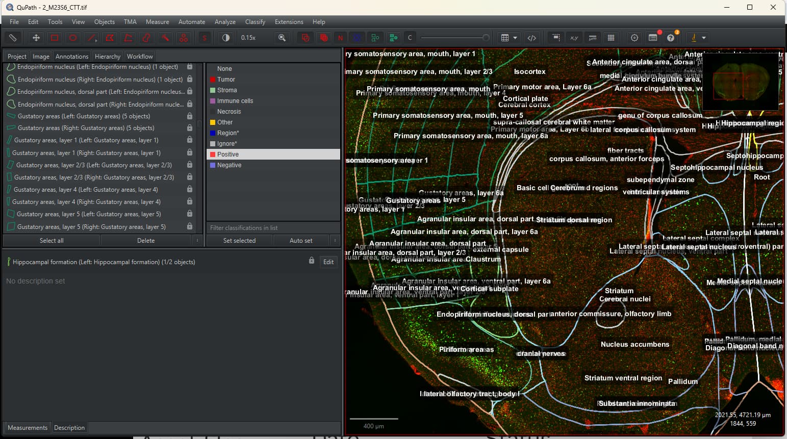Select the Rectangle annotation tool
This screenshot has height=439, width=787.
pos(54,38)
